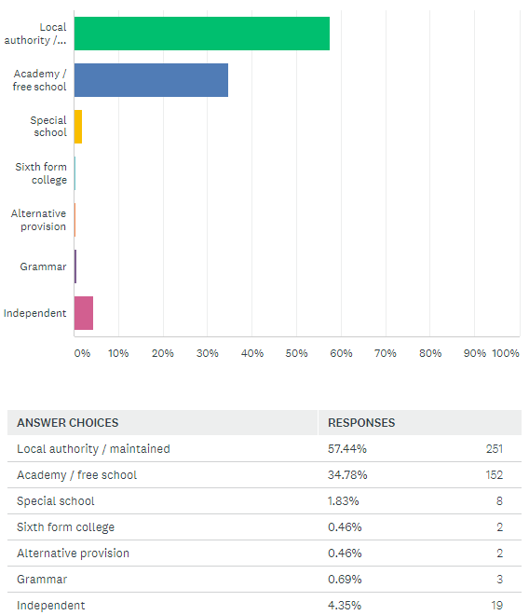Select the purple Grammar bar
This screenshot has height=615, width=529.
[75, 266]
